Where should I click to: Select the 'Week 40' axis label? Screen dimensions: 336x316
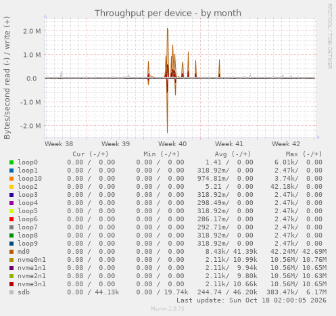click(172, 144)
